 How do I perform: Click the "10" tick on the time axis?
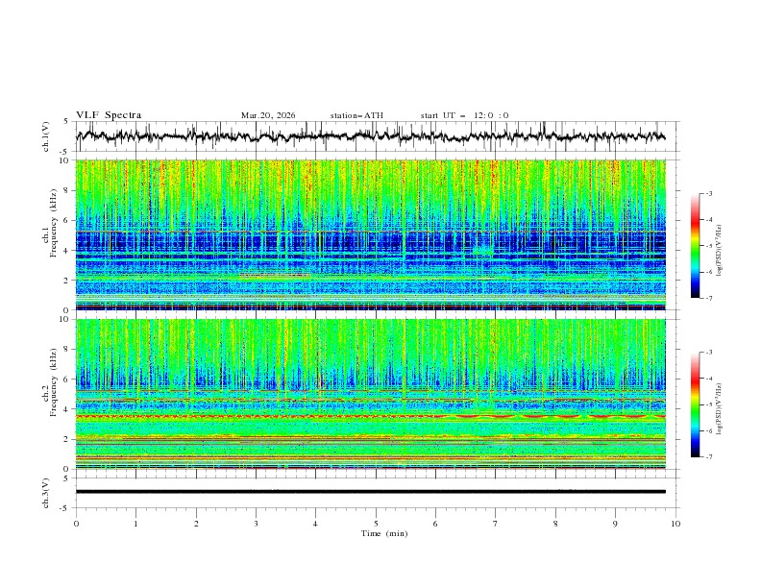(x=675, y=524)
